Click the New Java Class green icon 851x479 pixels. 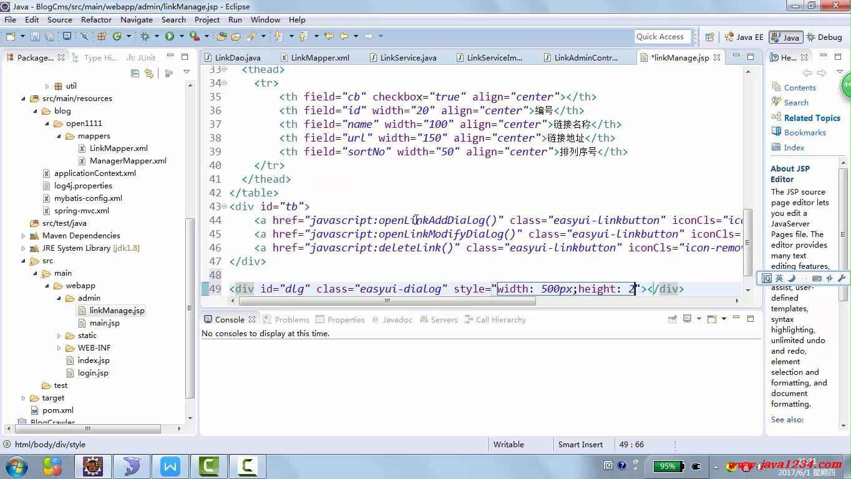click(x=117, y=36)
